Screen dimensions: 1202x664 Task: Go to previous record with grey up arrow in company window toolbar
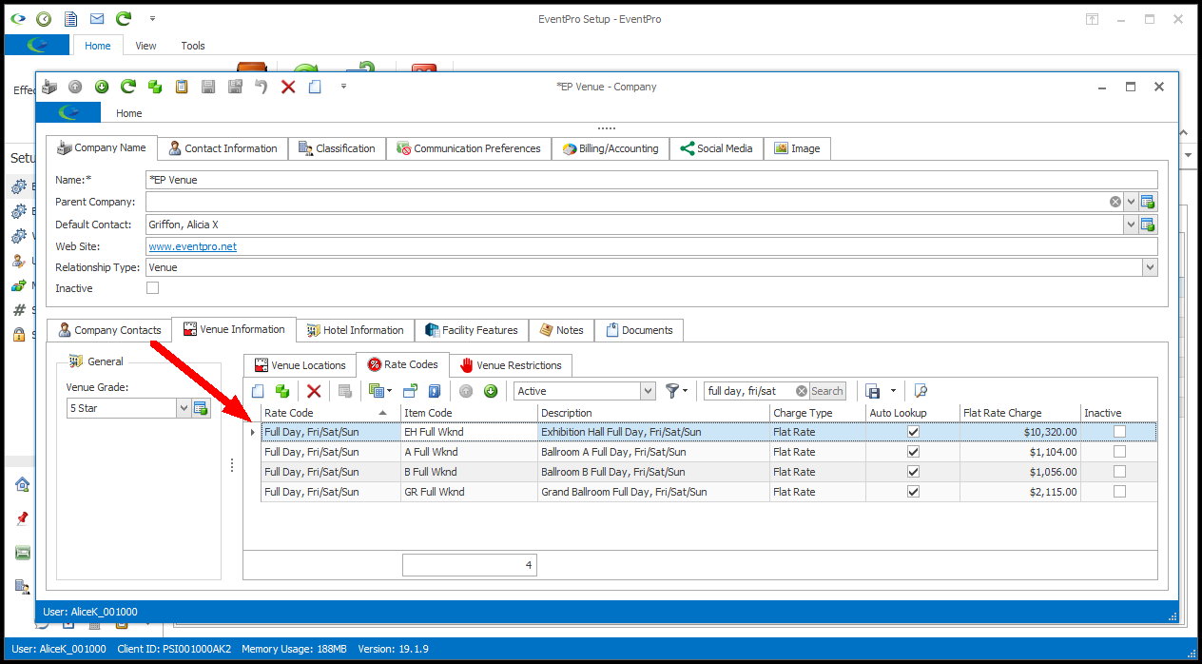76,87
